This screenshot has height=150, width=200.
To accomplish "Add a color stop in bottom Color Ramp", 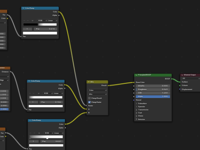I will click(x=31, y=133).
